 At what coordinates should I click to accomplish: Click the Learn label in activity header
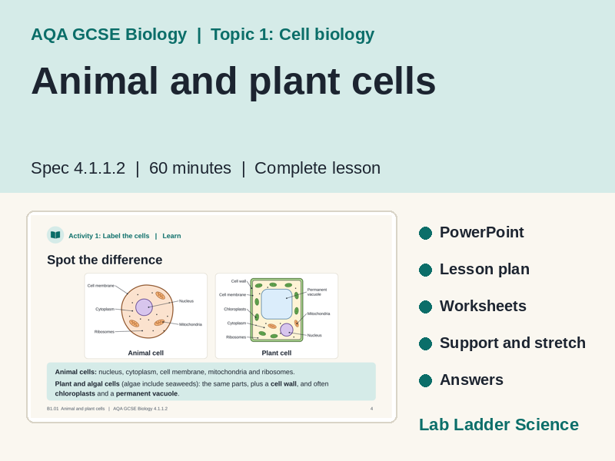(x=171, y=236)
